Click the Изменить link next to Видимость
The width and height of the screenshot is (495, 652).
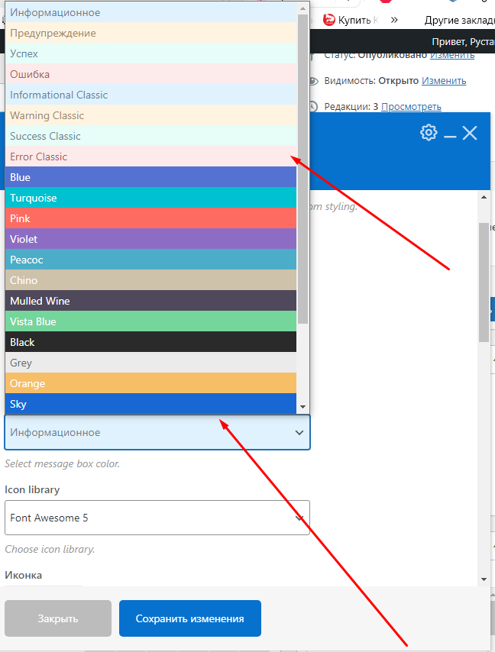point(444,81)
